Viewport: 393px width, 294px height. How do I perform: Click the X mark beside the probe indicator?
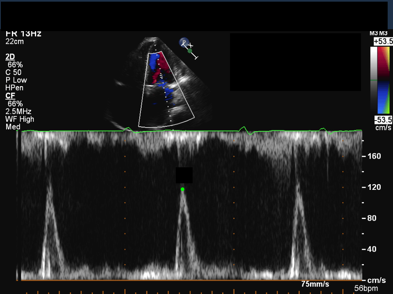point(191,45)
